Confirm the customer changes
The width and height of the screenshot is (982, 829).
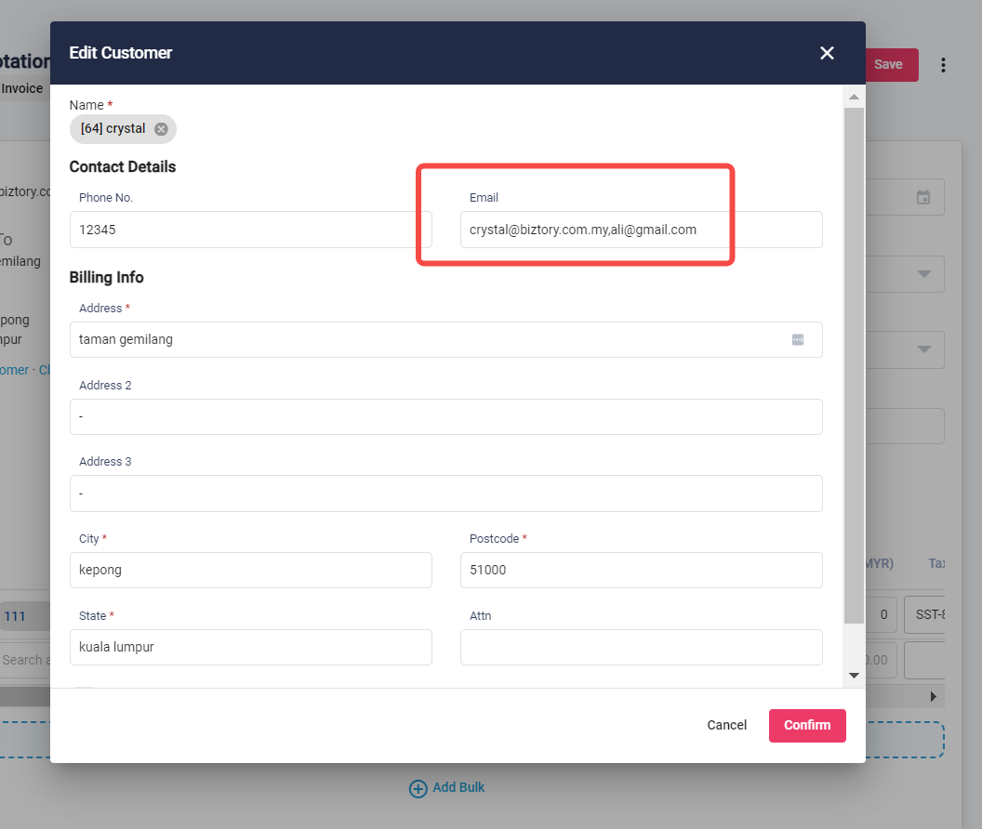point(807,726)
